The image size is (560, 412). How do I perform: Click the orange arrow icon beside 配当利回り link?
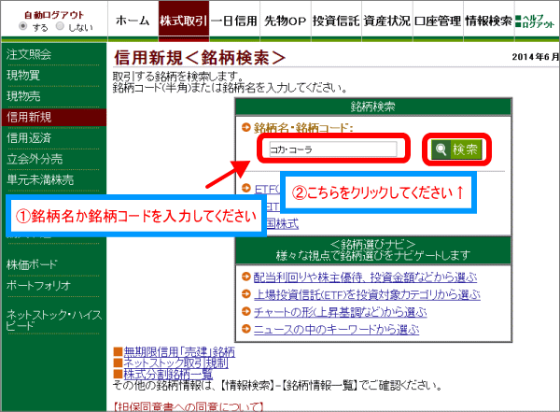pyautogui.click(x=246, y=277)
